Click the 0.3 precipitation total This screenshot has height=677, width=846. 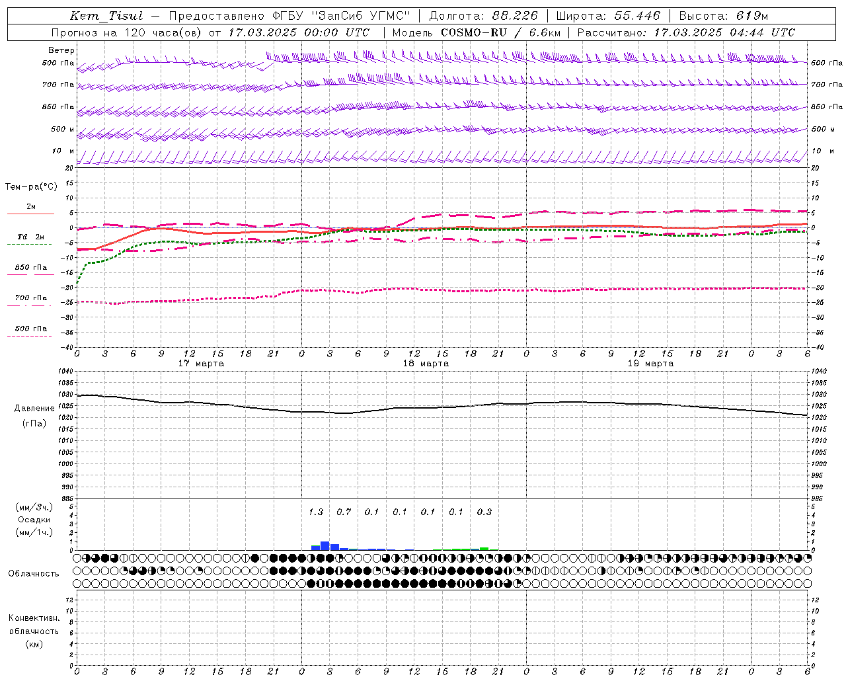pos(484,512)
